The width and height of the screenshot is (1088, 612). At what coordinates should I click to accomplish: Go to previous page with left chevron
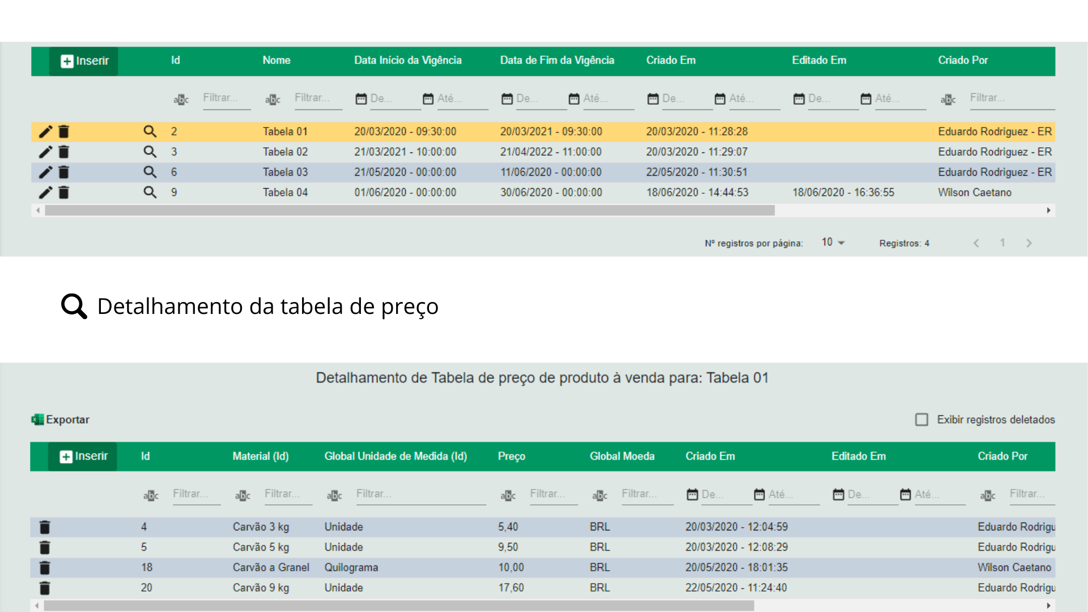[976, 243]
